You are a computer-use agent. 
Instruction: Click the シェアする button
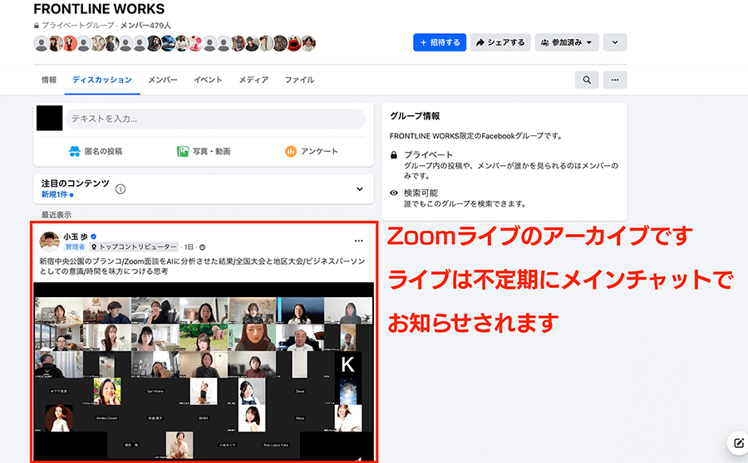tap(500, 42)
